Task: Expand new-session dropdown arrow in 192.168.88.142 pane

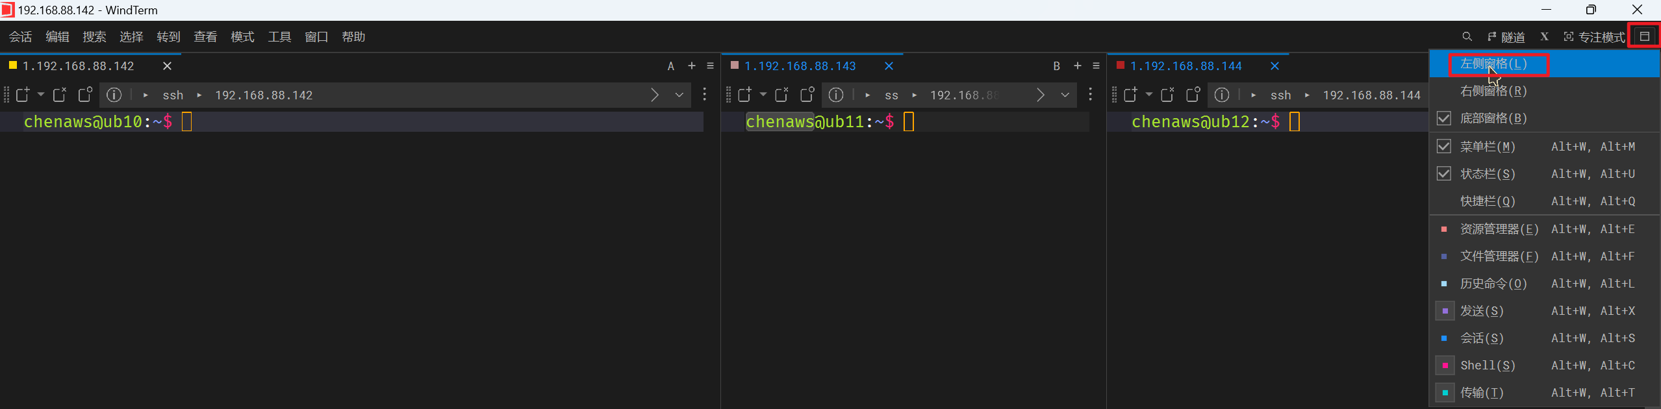Action: pos(41,95)
